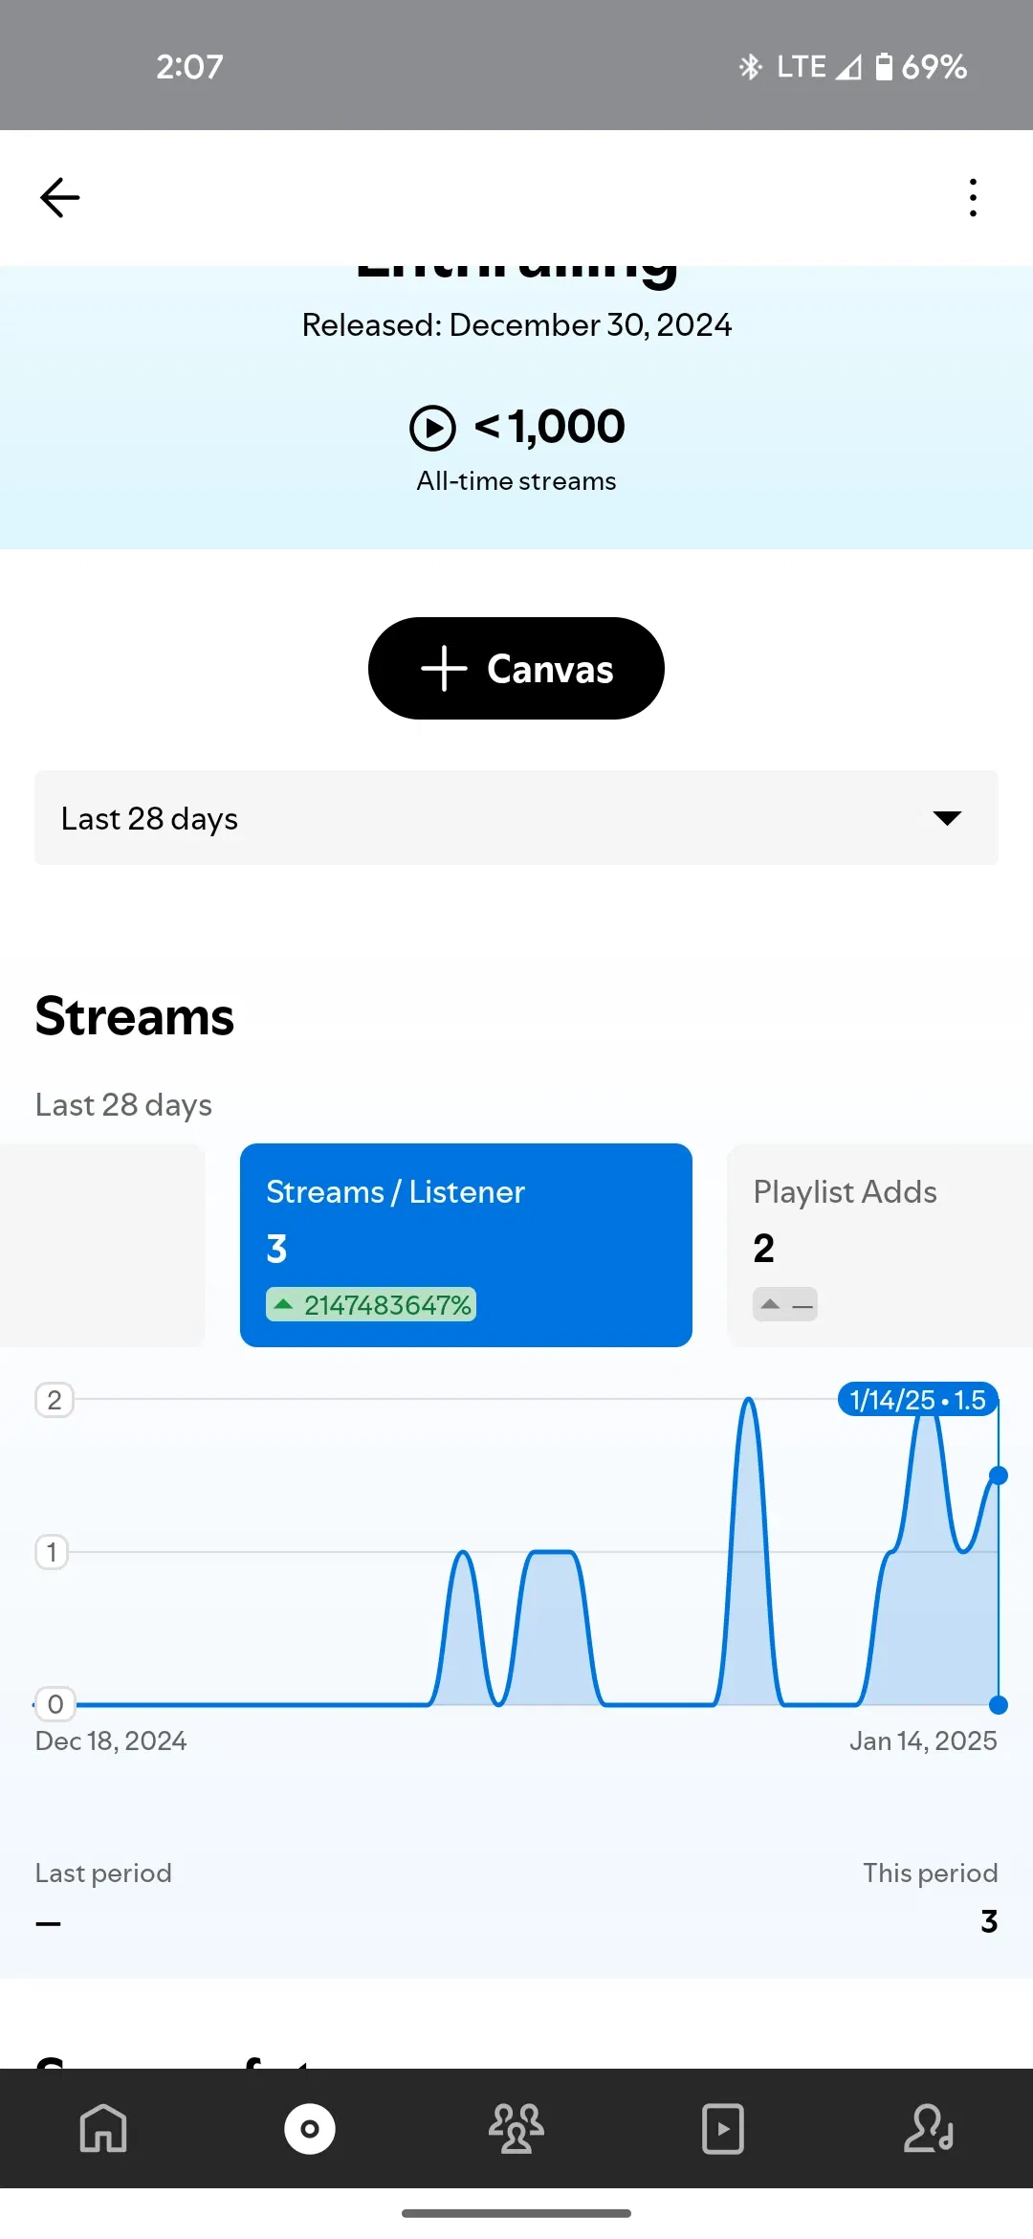Image resolution: width=1033 pixels, height=2239 pixels.
Task: Expand the Last 28 days dropdown
Action: pos(516,818)
